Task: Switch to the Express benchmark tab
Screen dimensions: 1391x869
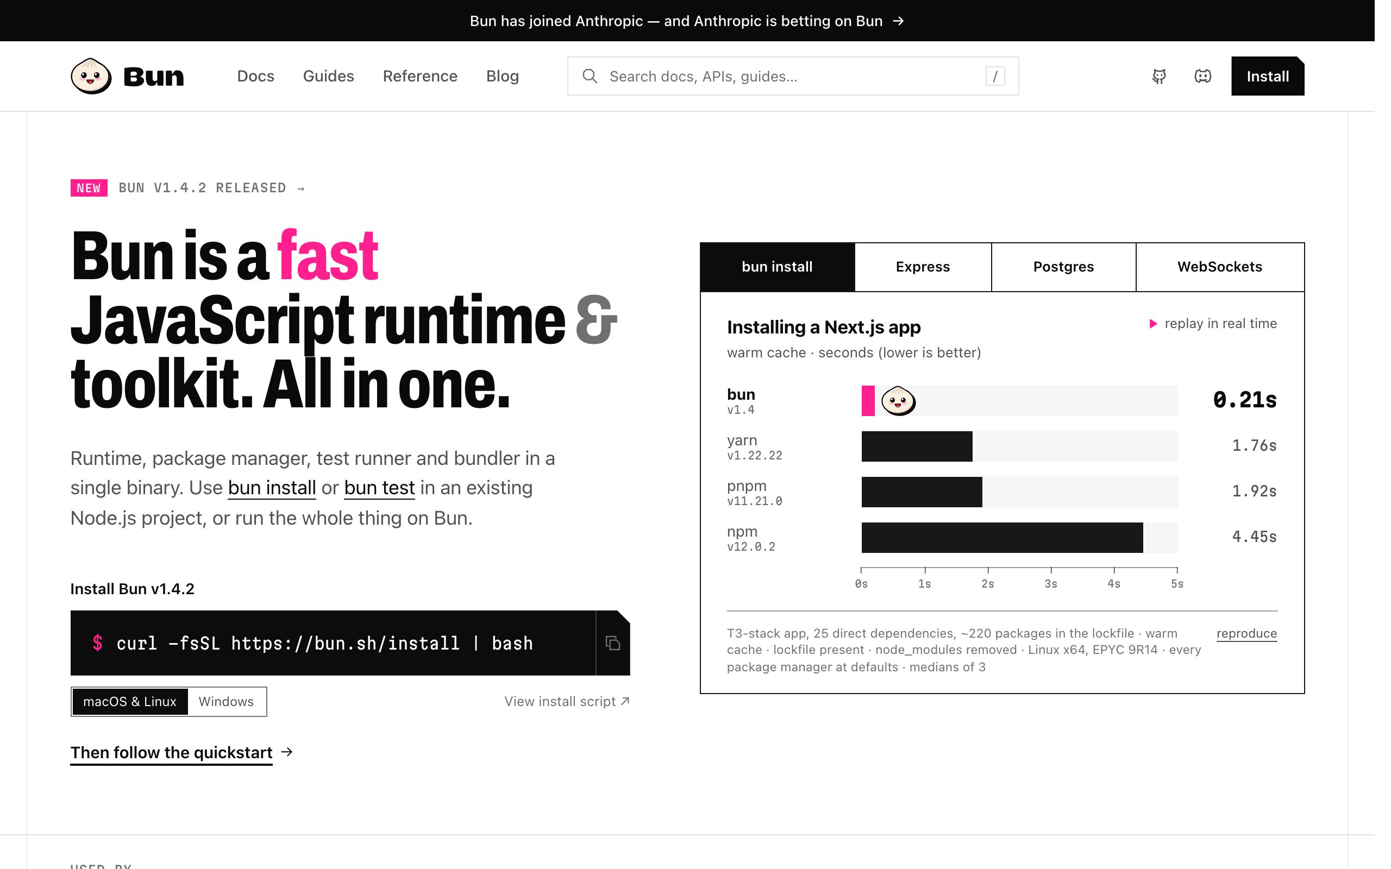Action: pos(923,267)
